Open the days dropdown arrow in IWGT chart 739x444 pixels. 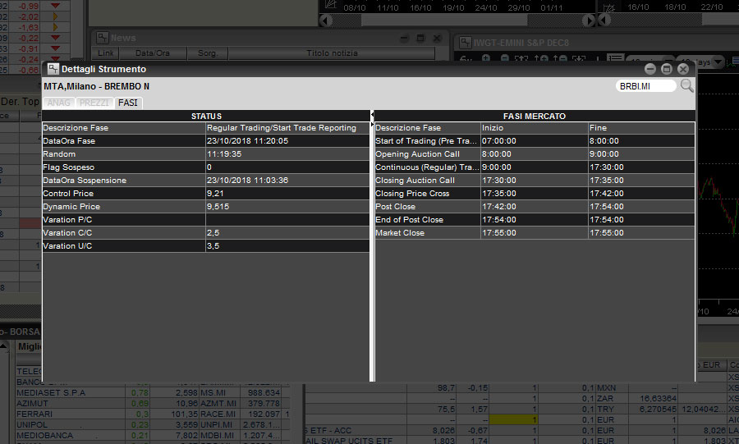click(718, 62)
